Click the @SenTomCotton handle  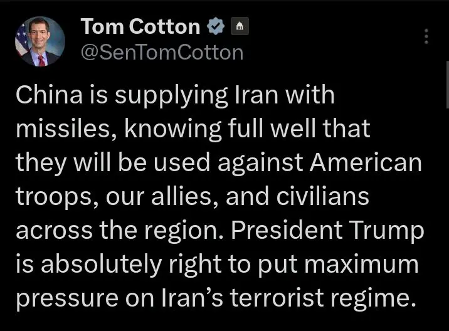162,53
